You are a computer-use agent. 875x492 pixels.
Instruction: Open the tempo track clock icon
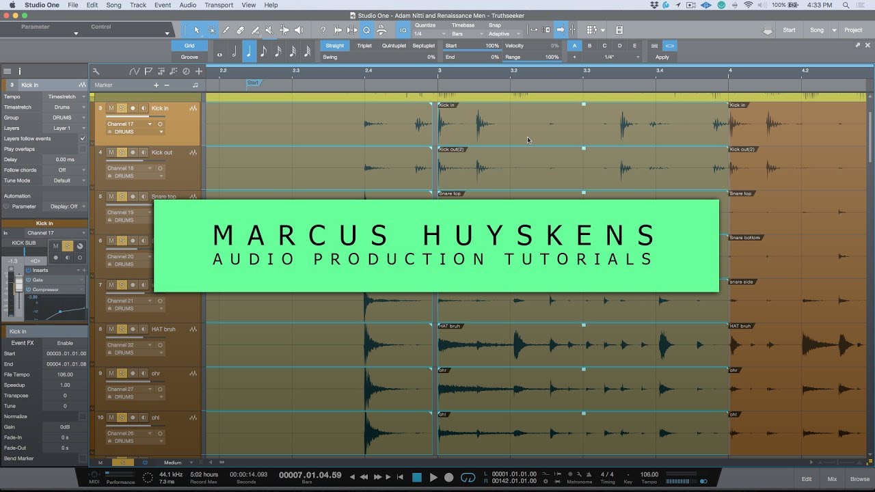186,71
